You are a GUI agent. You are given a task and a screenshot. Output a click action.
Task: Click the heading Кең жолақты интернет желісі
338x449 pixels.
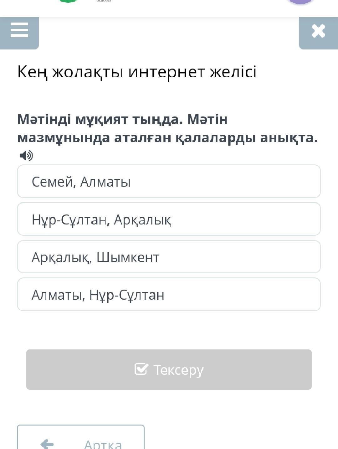137,72
